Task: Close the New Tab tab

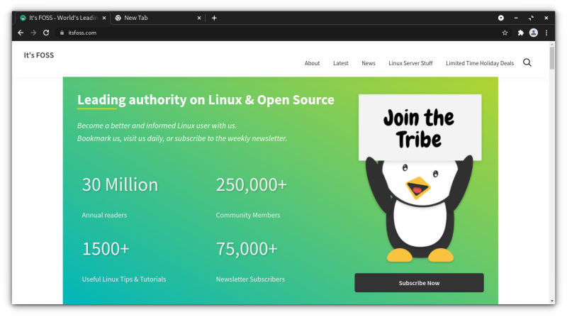Action: 199,18
